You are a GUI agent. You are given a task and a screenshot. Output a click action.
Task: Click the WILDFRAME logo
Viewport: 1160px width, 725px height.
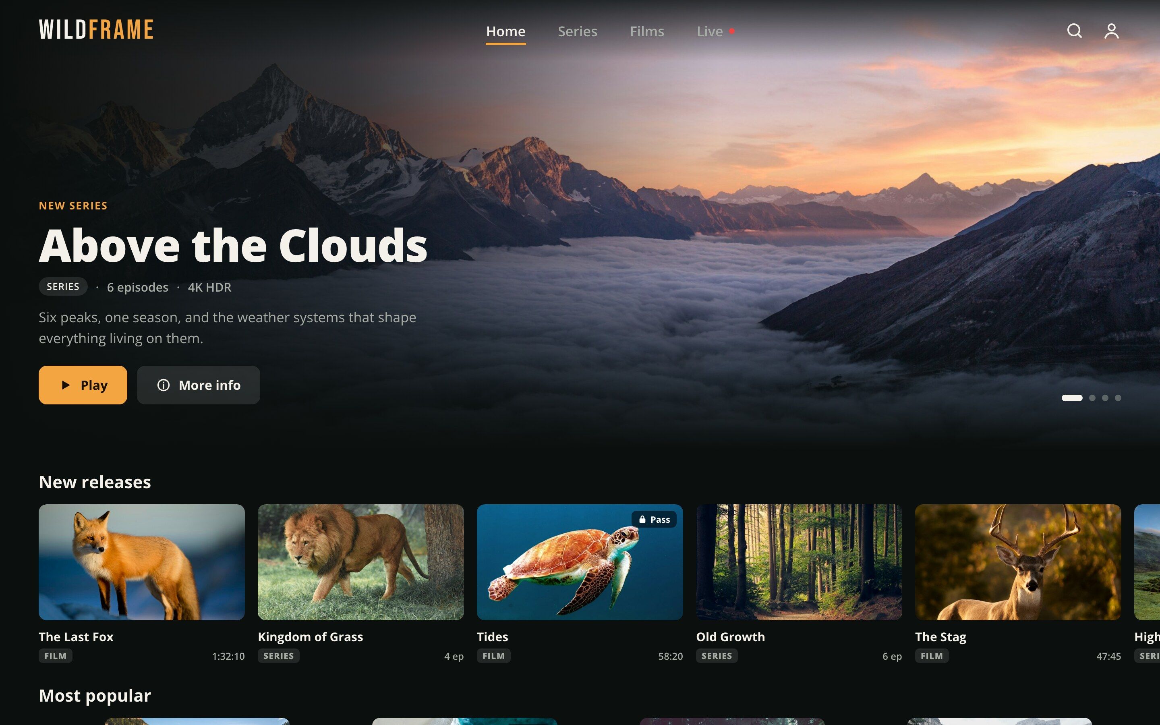(x=96, y=29)
